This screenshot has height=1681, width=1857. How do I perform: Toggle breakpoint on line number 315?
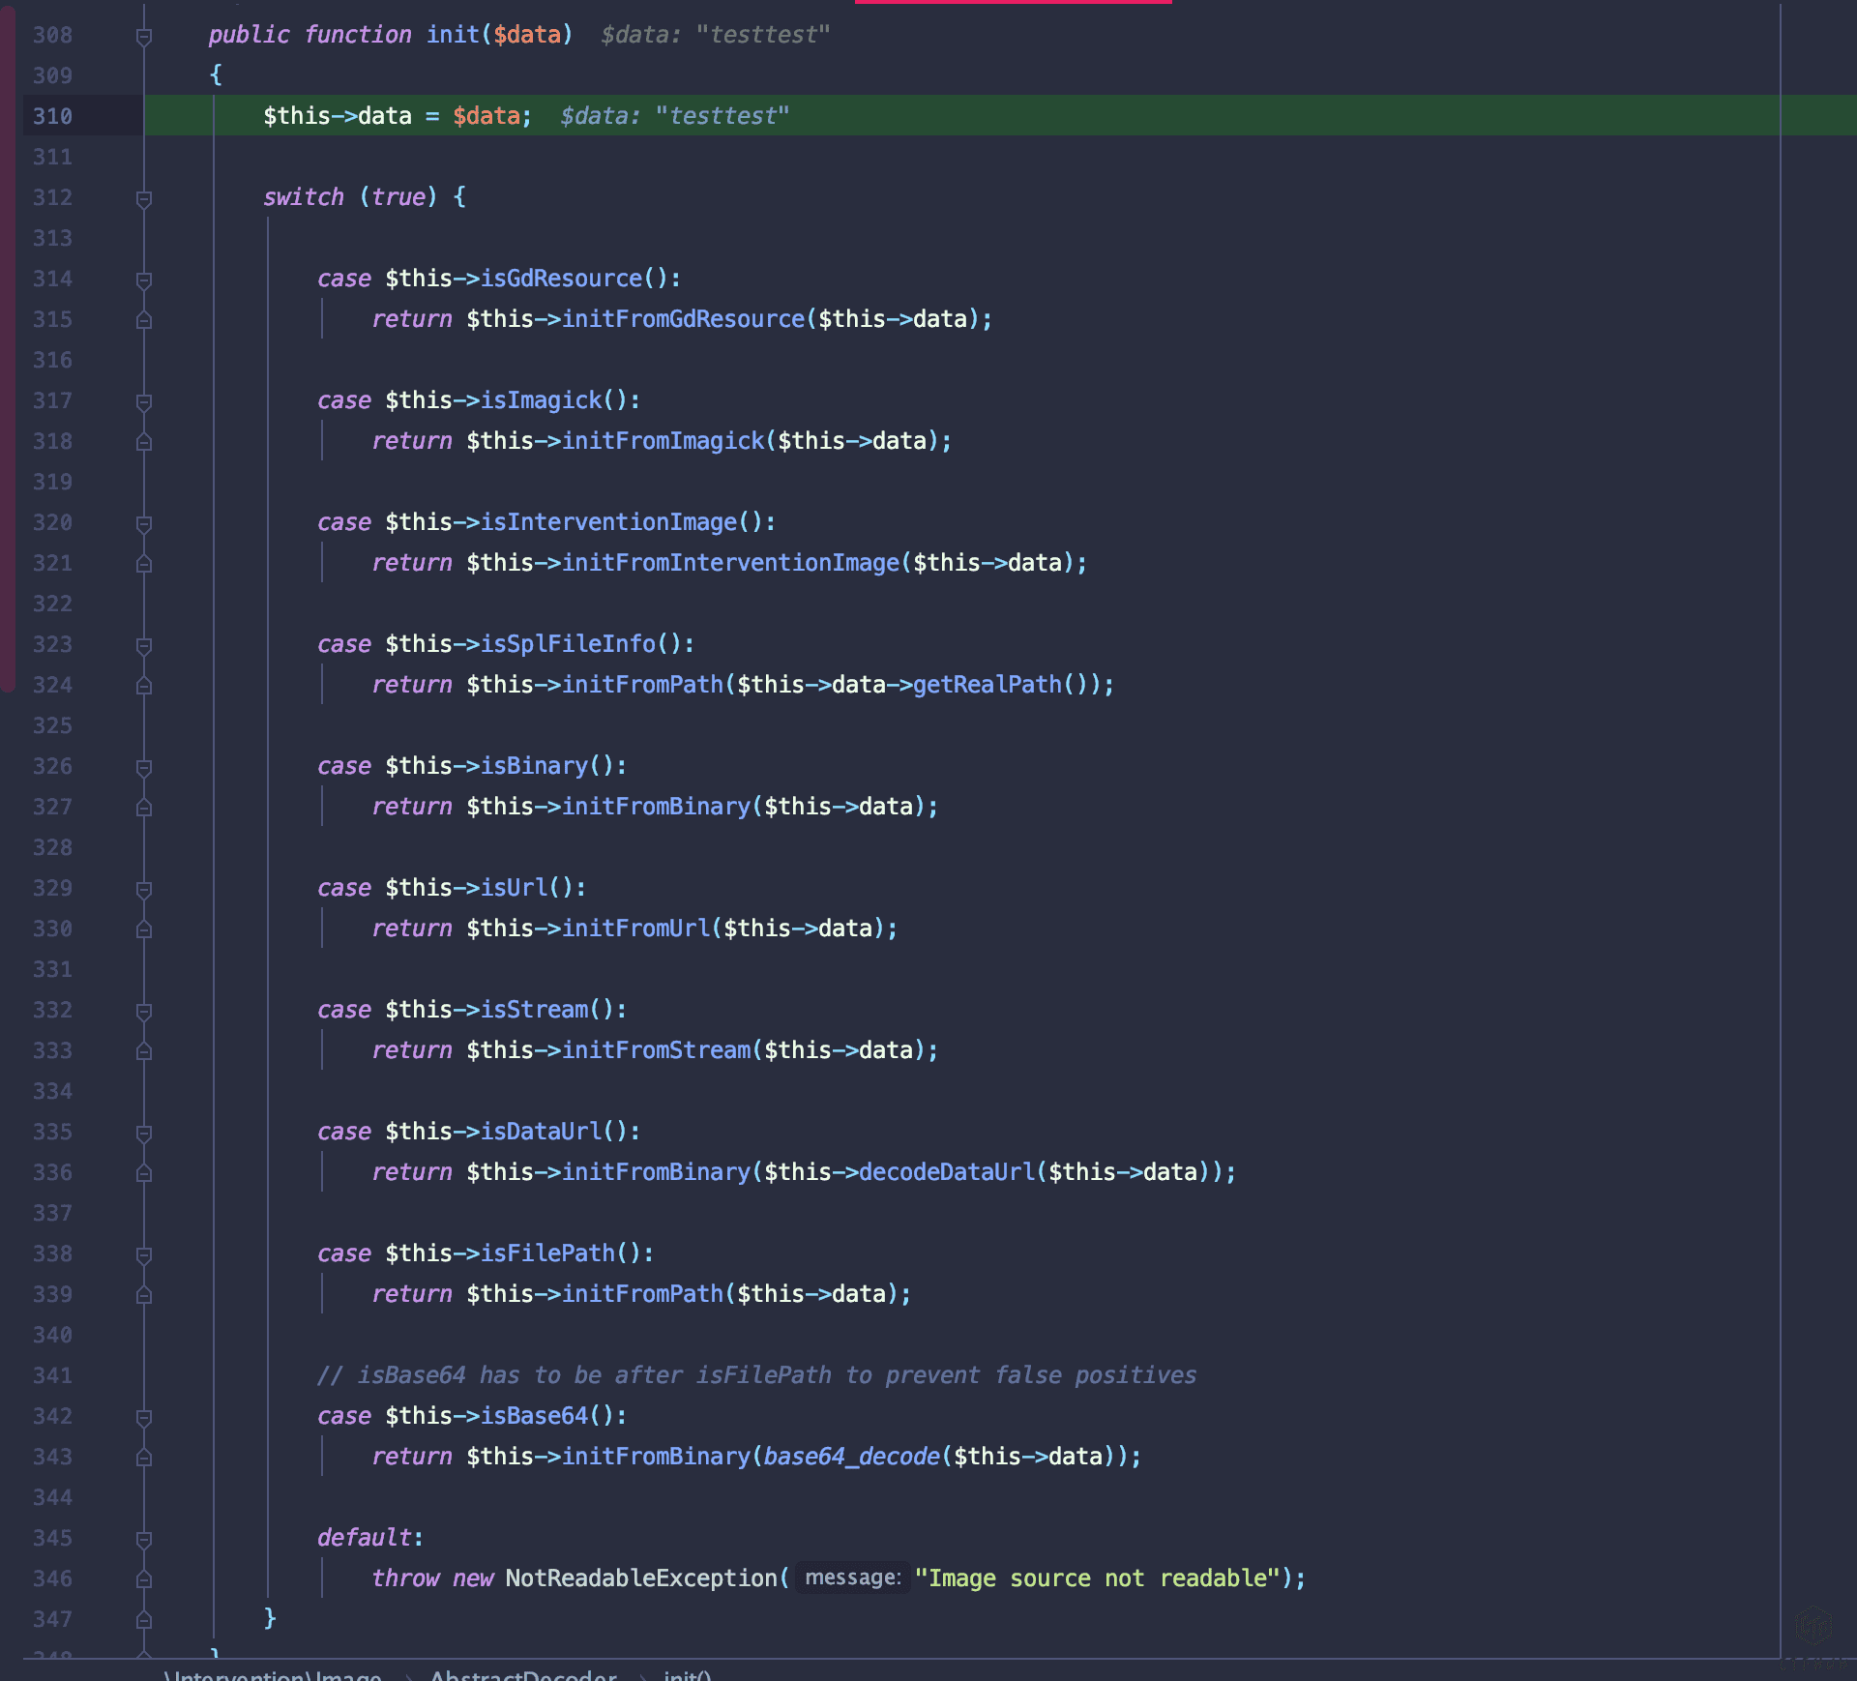52,319
